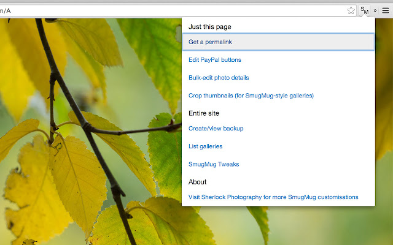
Task: Visit Sherlock Photography for more SmugMug customisations
Action: tap(273, 197)
